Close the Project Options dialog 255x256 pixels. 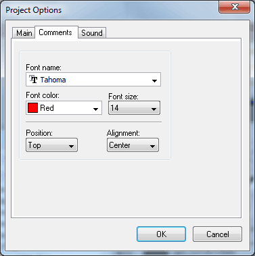point(235,7)
